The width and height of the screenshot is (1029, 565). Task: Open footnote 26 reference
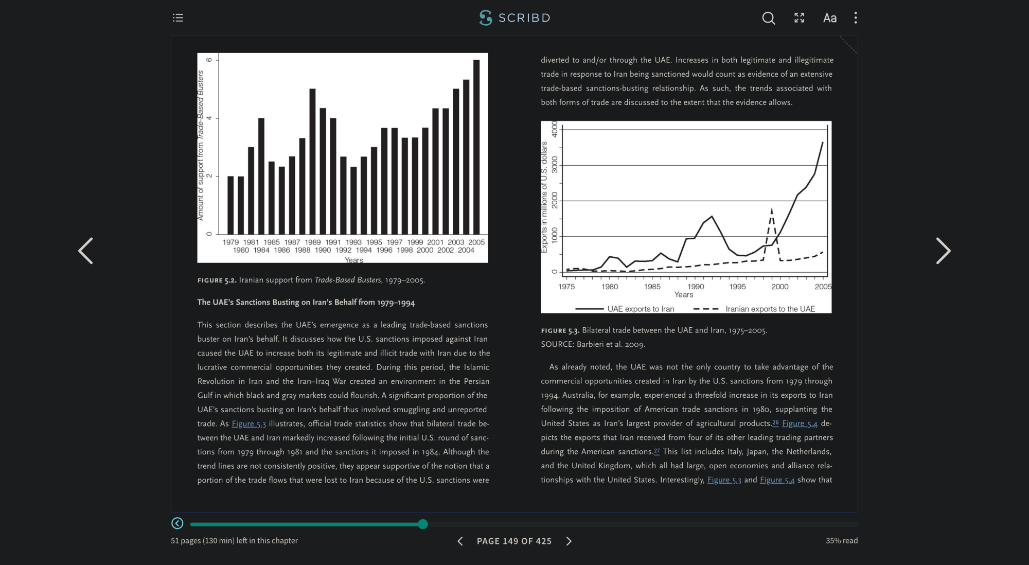coord(775,422)
